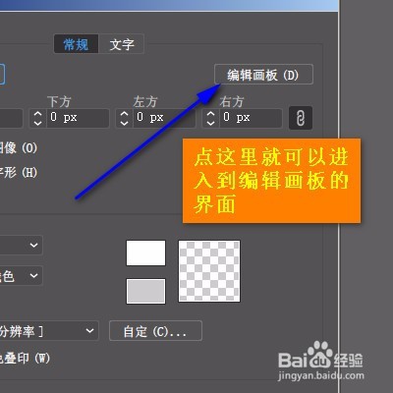Viewport: 393px width, 393px height.
Task: Expand the dropdown ending in 色
Action: pyautogui.click(x=21, y=276)
